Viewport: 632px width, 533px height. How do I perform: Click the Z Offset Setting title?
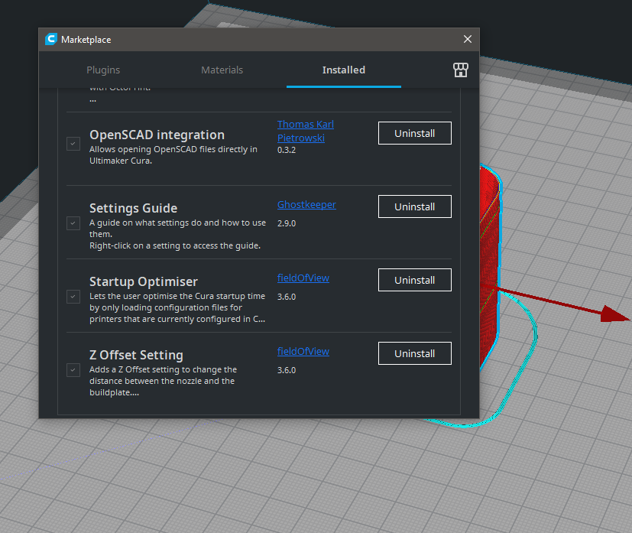coord(136,355)
